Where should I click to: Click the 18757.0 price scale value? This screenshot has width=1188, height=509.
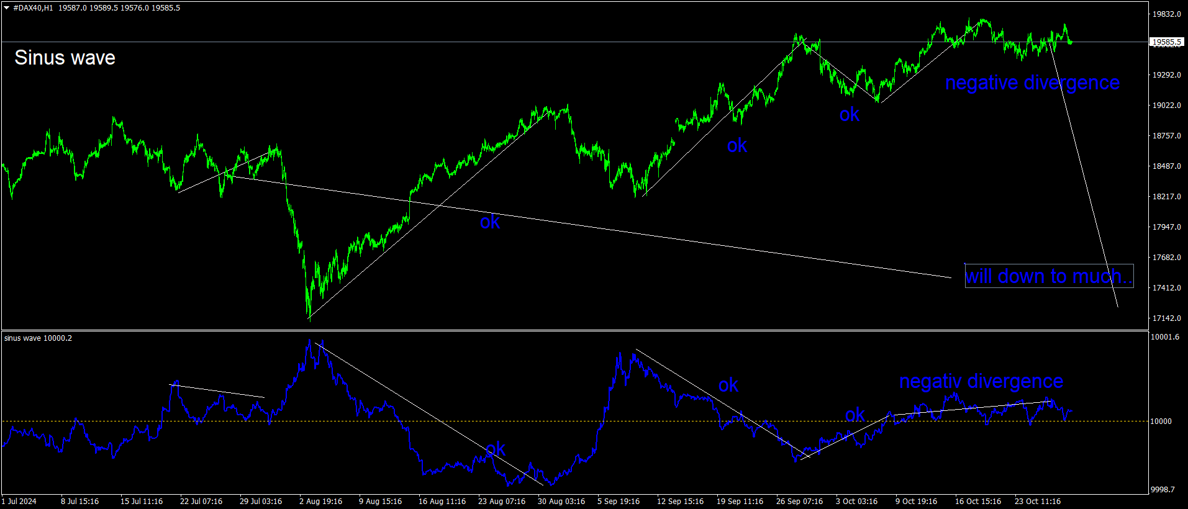coord(1167,136)
